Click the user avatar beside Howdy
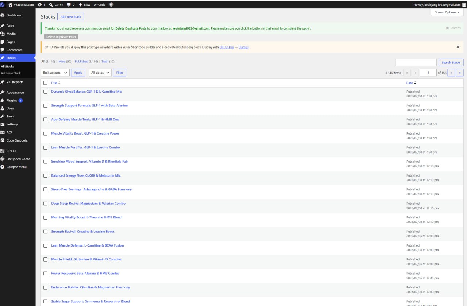 click(464, 5)
